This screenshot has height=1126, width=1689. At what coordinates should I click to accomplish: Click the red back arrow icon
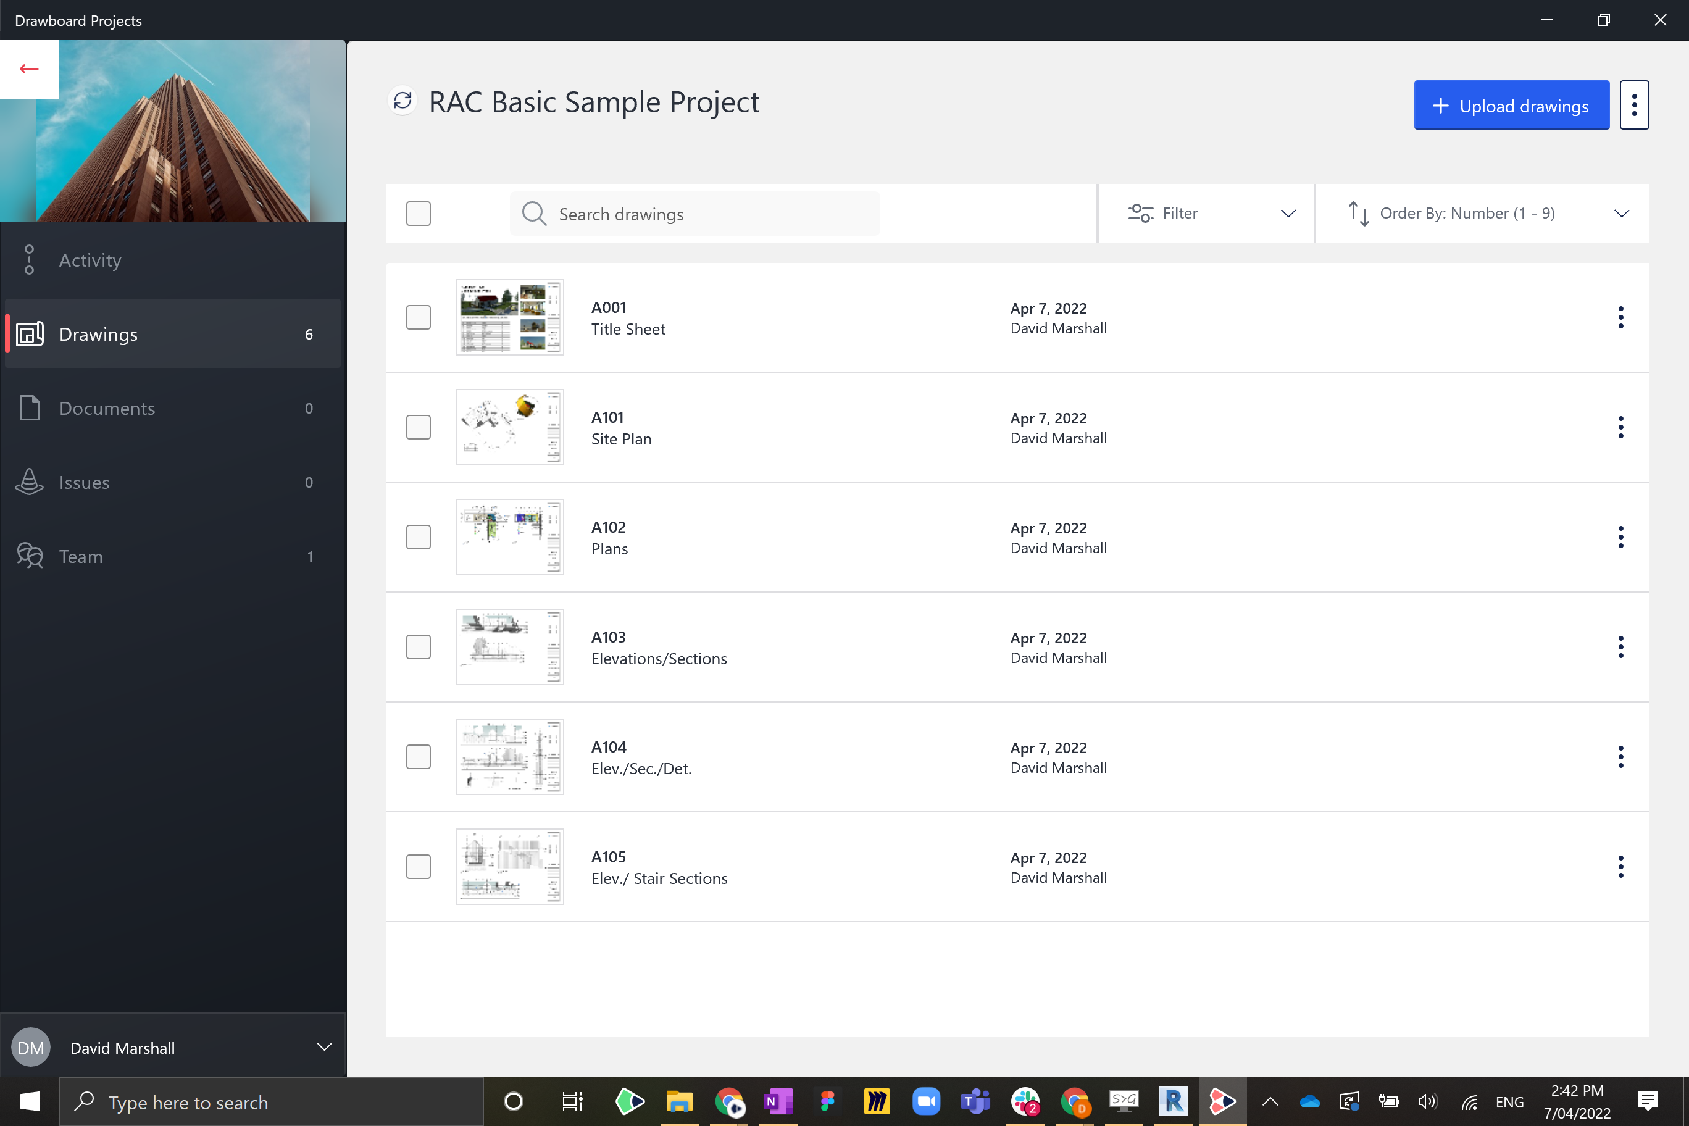point(30,69)
